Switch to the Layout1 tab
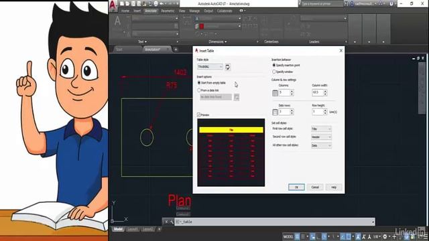Viewport: 429px width, 241px height. tap(133, 229)
